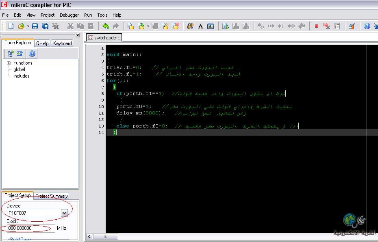Image resolution: width=378 pixels, height=242 pixels.
Task: Open the Help menu
Action: [117, 15]
